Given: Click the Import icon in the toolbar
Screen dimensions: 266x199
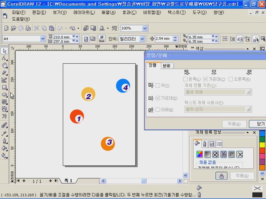Looking at the screenshot, I should pos(86,28).
